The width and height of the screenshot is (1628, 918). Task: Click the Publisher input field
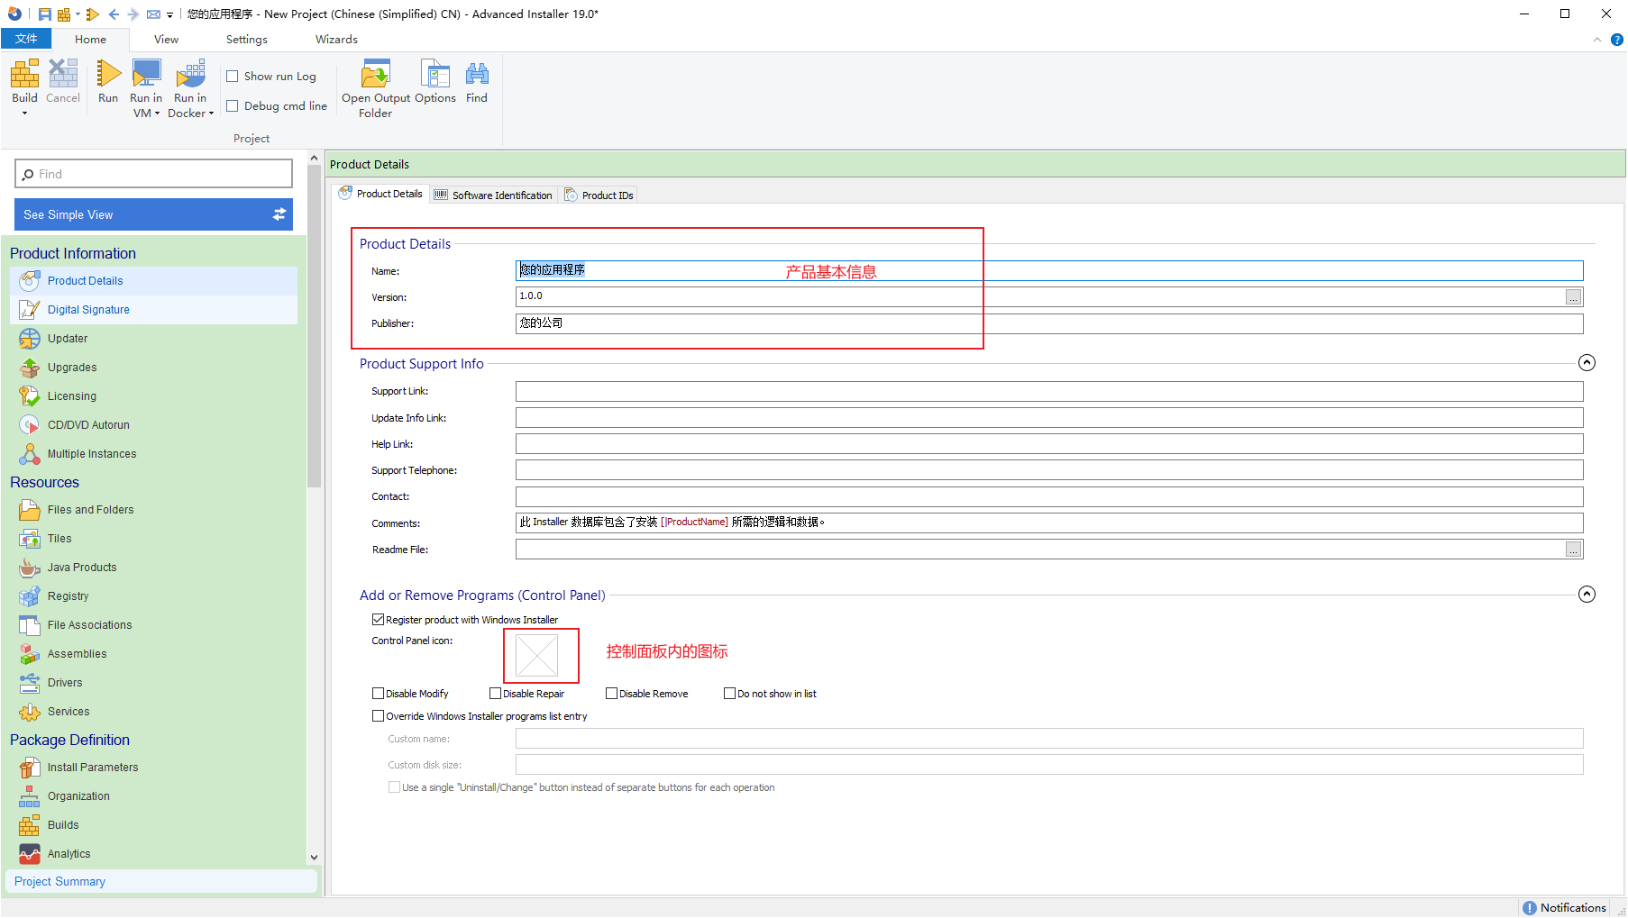(x=1049, y=323)
